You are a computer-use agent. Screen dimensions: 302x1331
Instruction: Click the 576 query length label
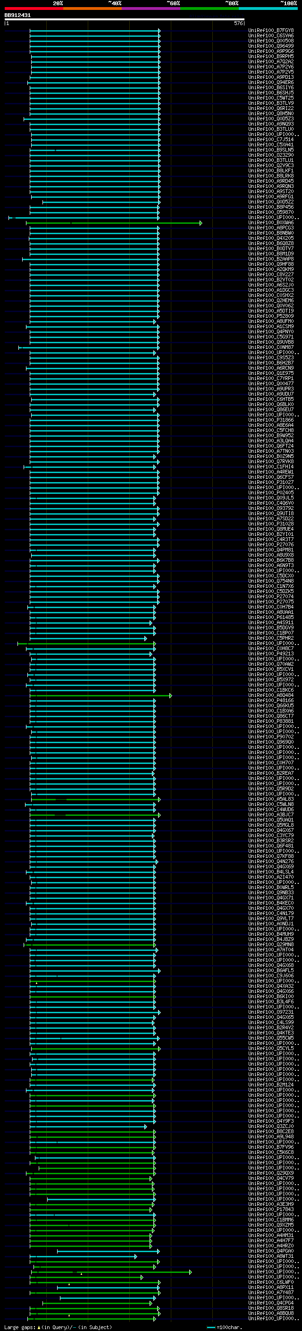tap(238, 23)
